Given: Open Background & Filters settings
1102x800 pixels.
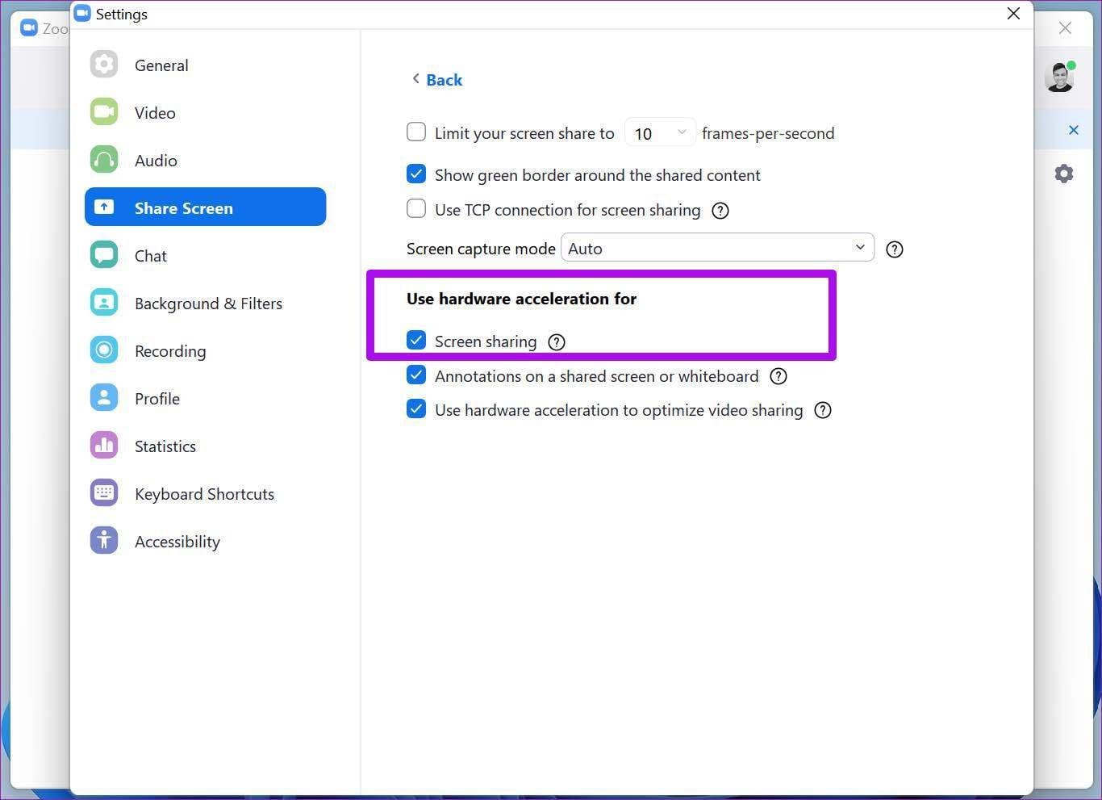Looking at the screenshot, I should (x=208, y=304).
